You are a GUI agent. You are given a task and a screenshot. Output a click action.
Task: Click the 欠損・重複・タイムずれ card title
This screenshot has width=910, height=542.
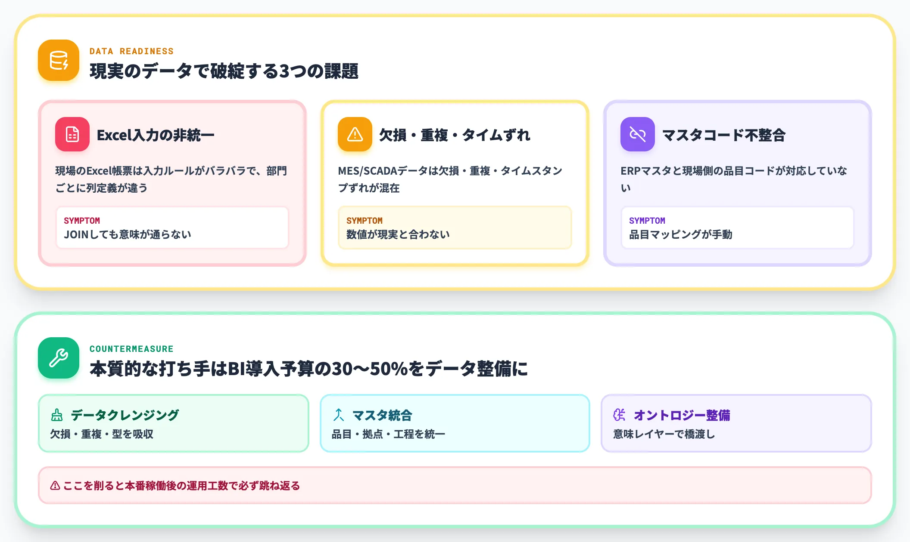(455, 135)
